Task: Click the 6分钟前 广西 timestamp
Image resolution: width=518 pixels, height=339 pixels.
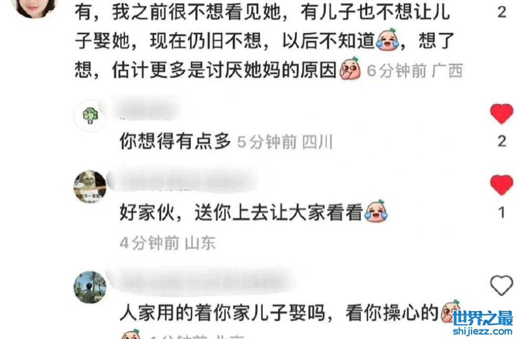Action: point(415,70)
